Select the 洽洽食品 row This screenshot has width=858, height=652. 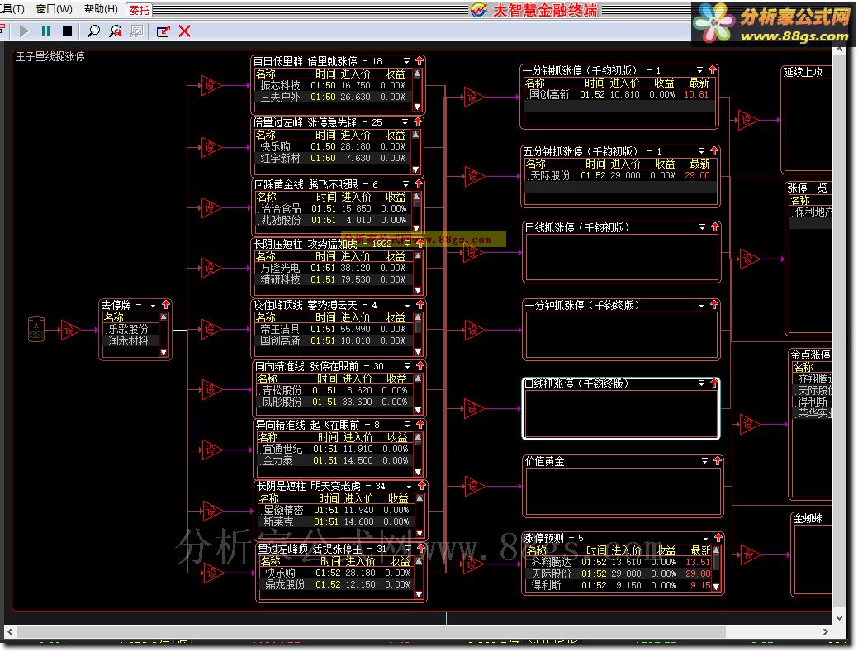click(334, 208)
